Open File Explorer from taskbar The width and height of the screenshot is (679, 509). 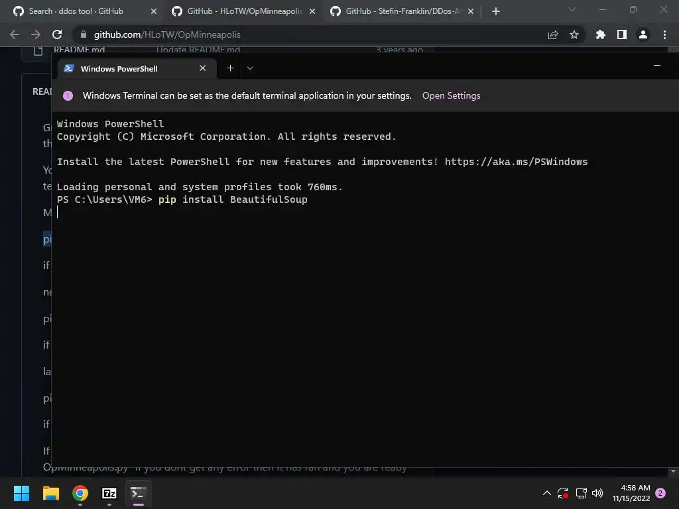pos(50,493)
